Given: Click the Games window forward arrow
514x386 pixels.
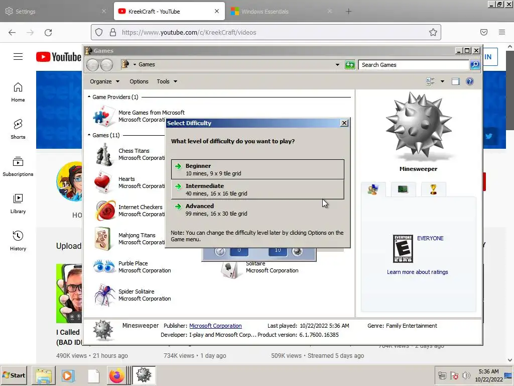Looking at the screenshot, I should pos(106,65).
